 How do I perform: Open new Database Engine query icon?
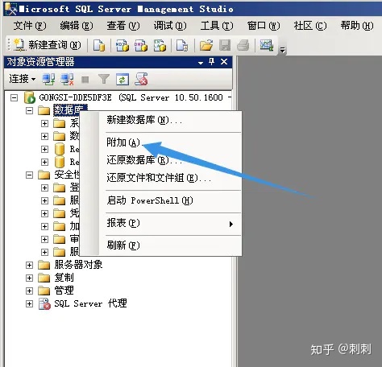pyautogui.click(x=99, y=45)
